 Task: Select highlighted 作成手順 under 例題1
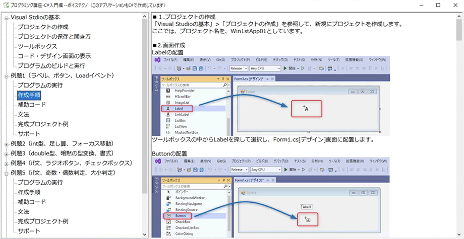[29, 95]
